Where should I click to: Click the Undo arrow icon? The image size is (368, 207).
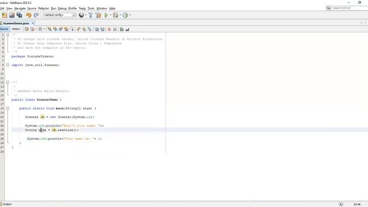(29, 16)
